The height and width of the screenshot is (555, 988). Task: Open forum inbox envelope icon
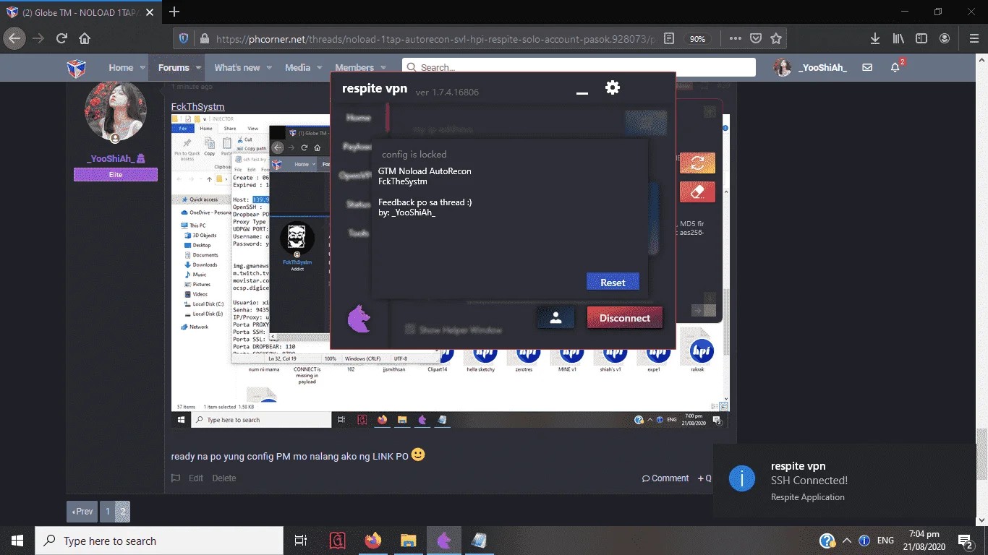point(867,67)
